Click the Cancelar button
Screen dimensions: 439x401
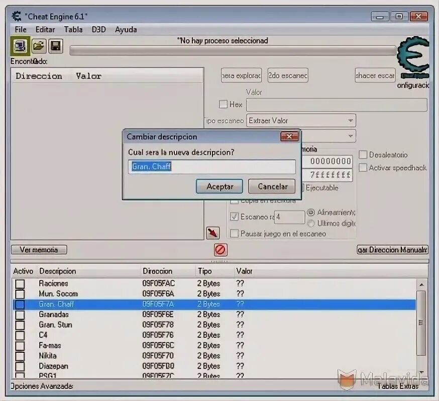pyautogui.click(x=272, y=186)
